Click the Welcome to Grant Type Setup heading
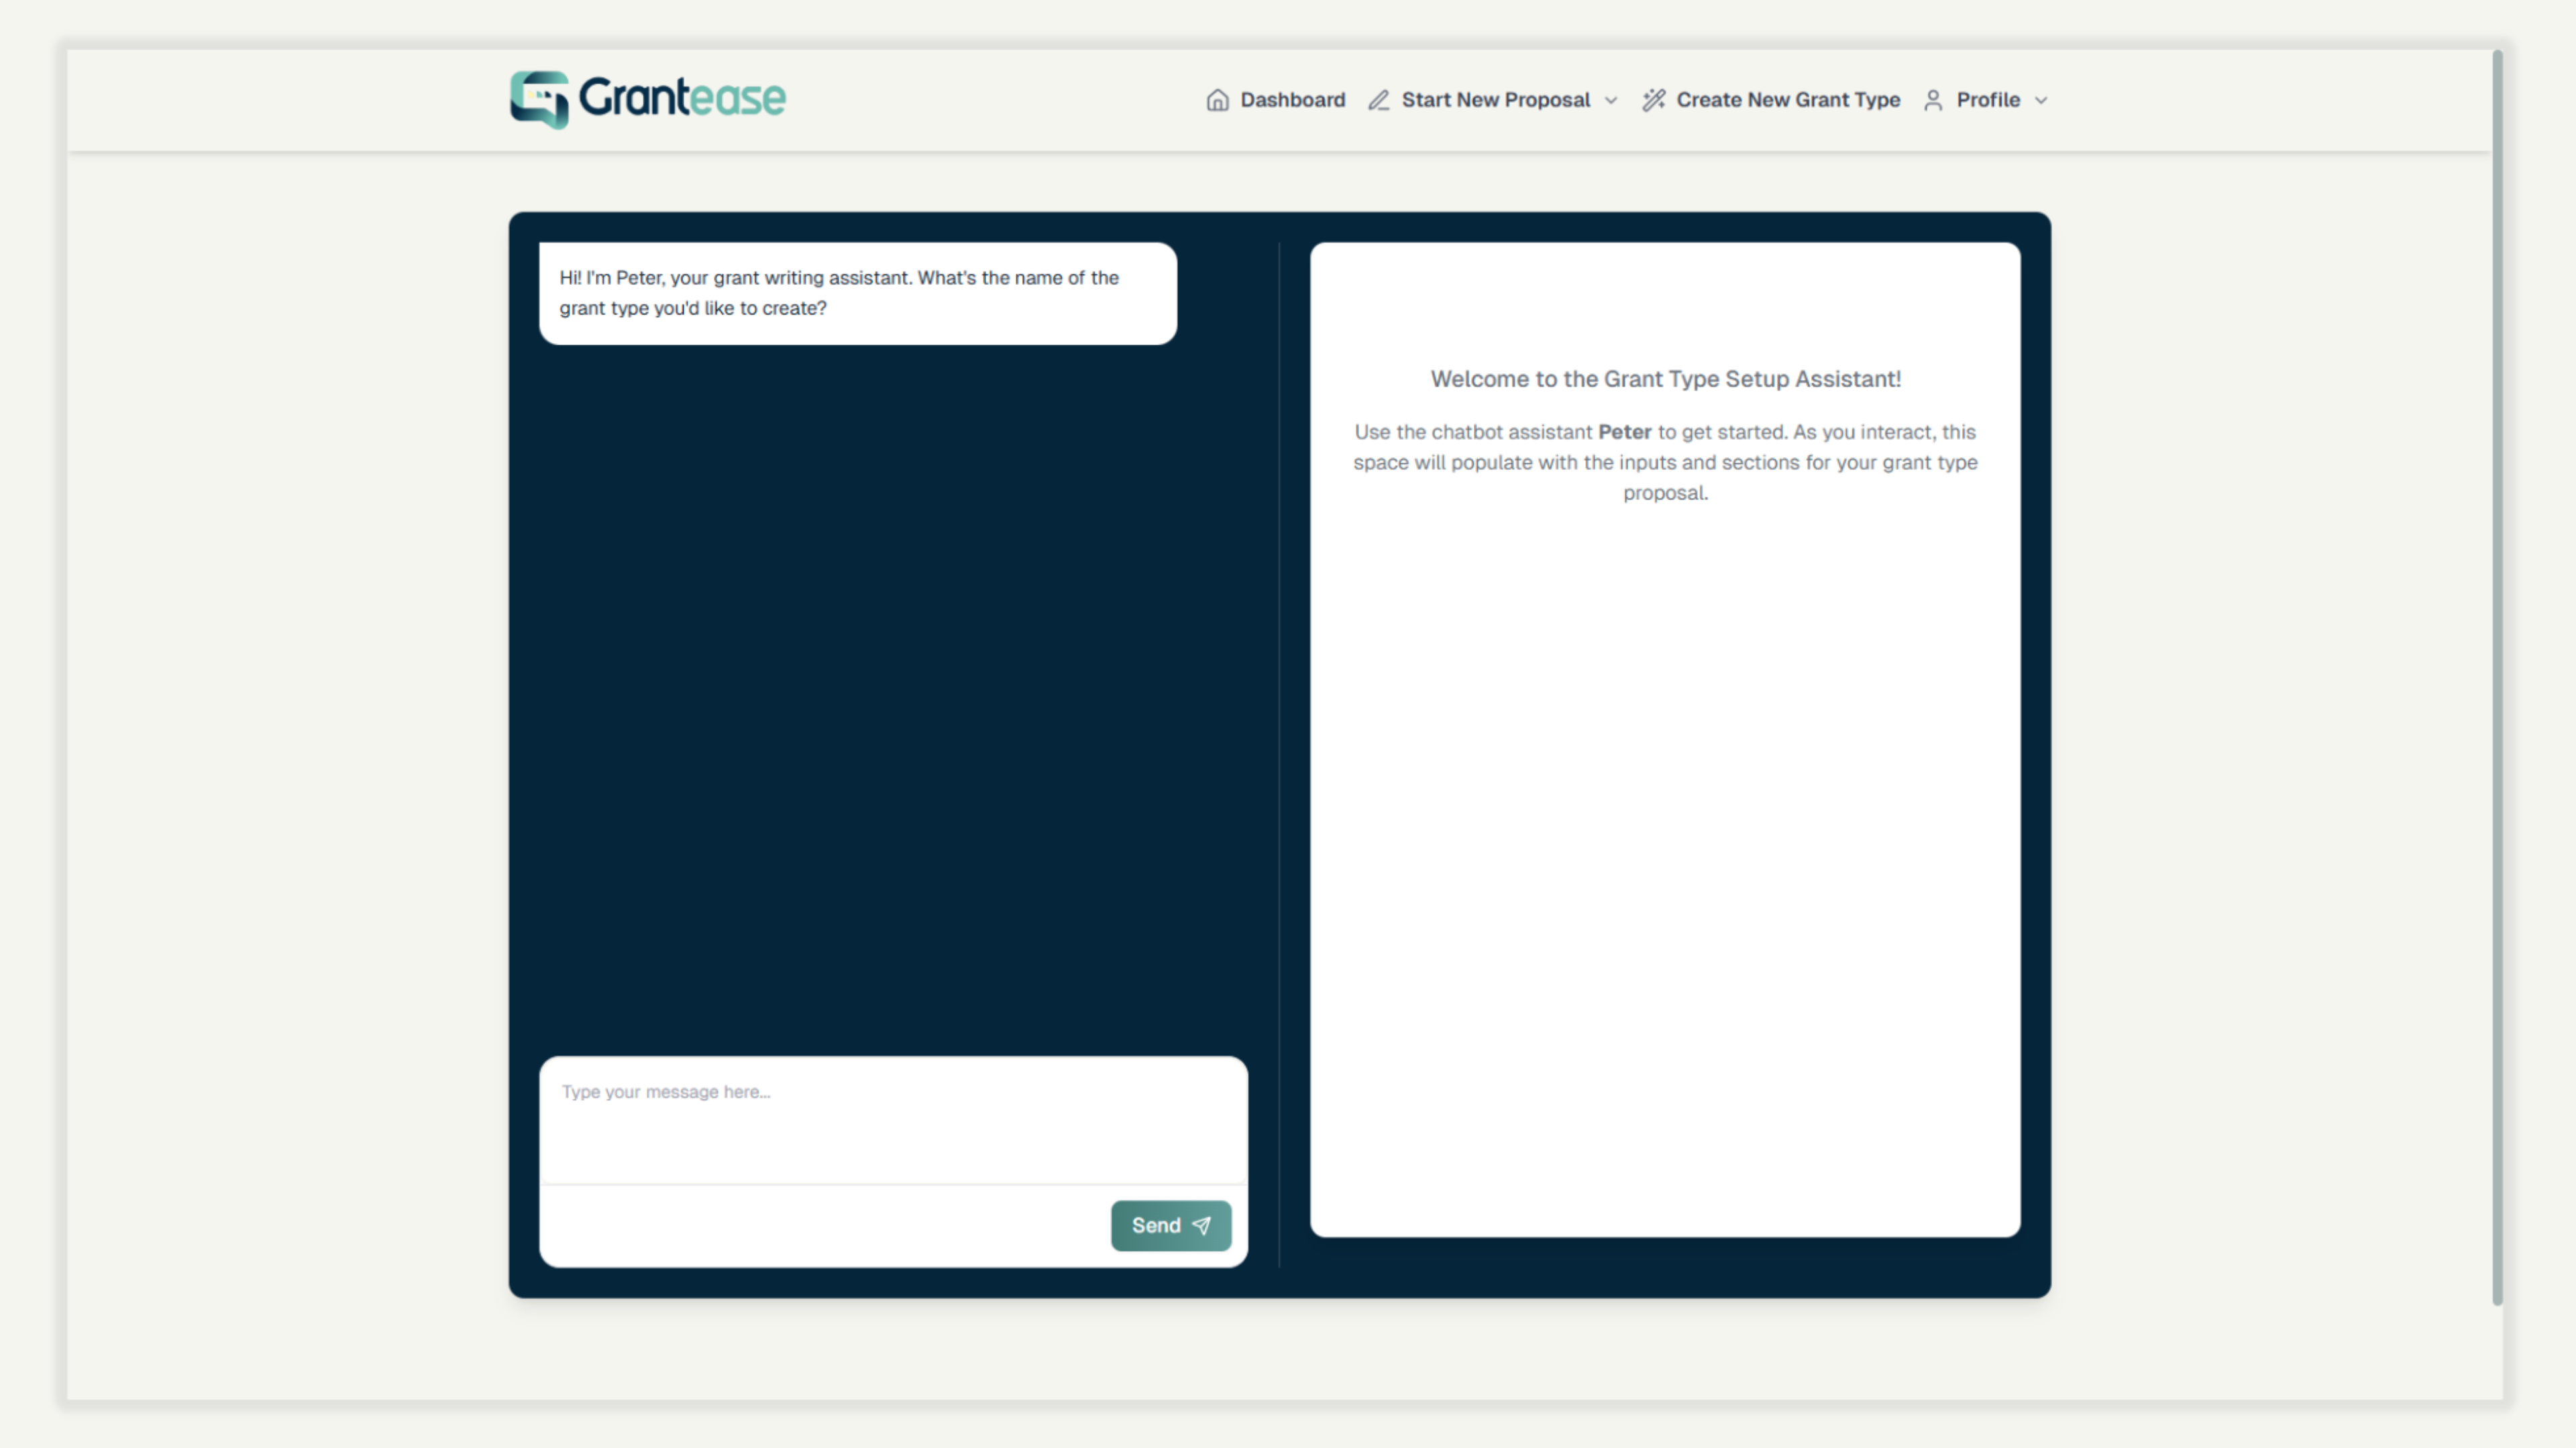The height and width of the screenshot is (1448, 2576). (1665, 379)
